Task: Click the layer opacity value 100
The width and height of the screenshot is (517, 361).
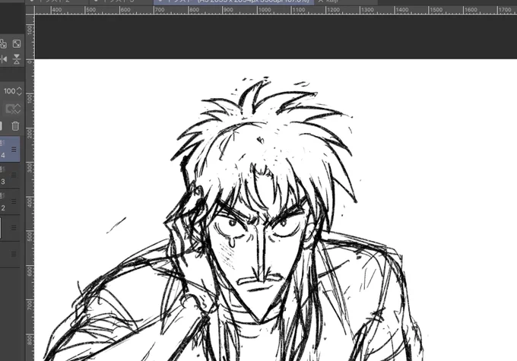Action: point(9,91)
